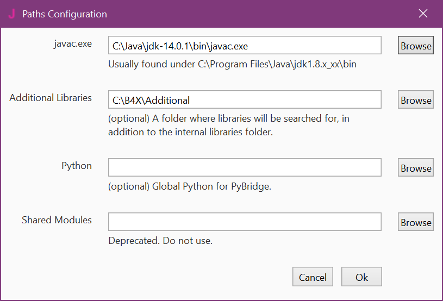Focus the Additional Libraries folder field

pos(245,100)
